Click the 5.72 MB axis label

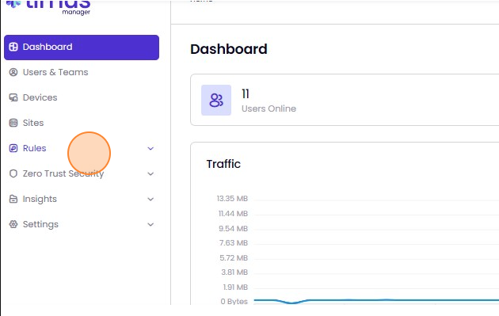coord(234,257)
